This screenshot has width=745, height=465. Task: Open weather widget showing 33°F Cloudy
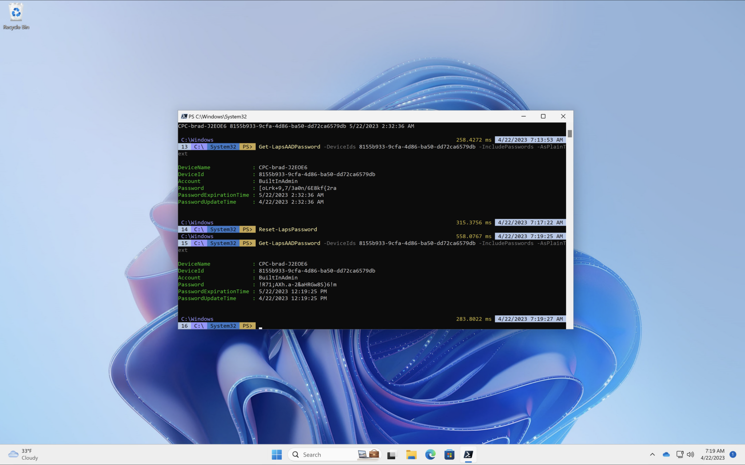tap(23, 454)
